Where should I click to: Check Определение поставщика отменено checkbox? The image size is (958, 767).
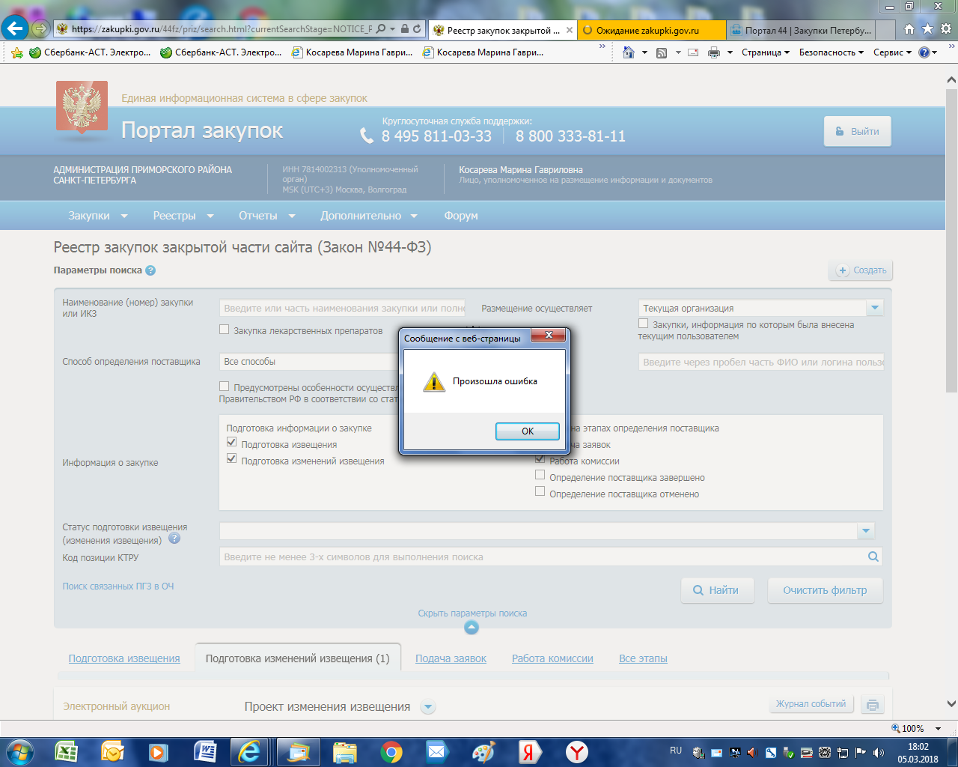pyautogui.click(x=540, y=492)
